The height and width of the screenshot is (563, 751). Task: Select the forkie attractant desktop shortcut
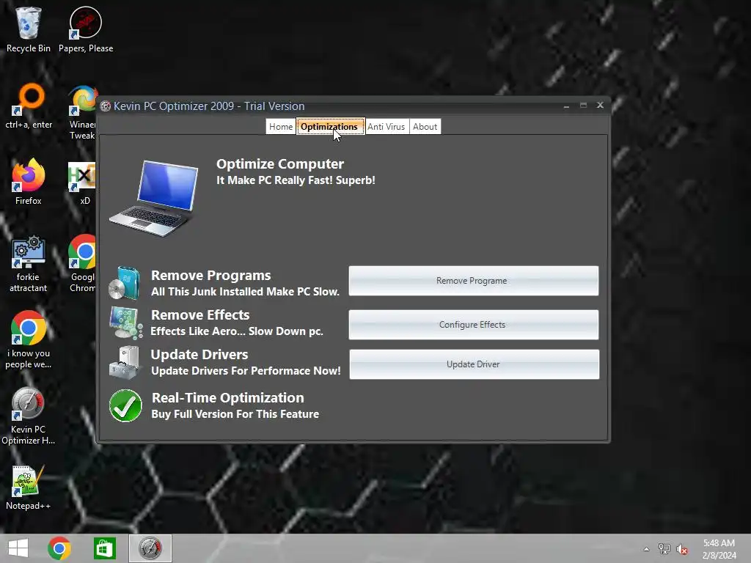pos(29,264)
